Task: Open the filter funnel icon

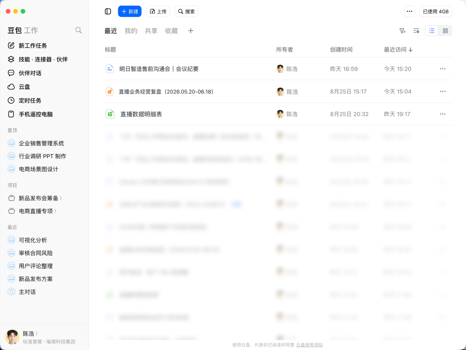Action: coord(403,31)
